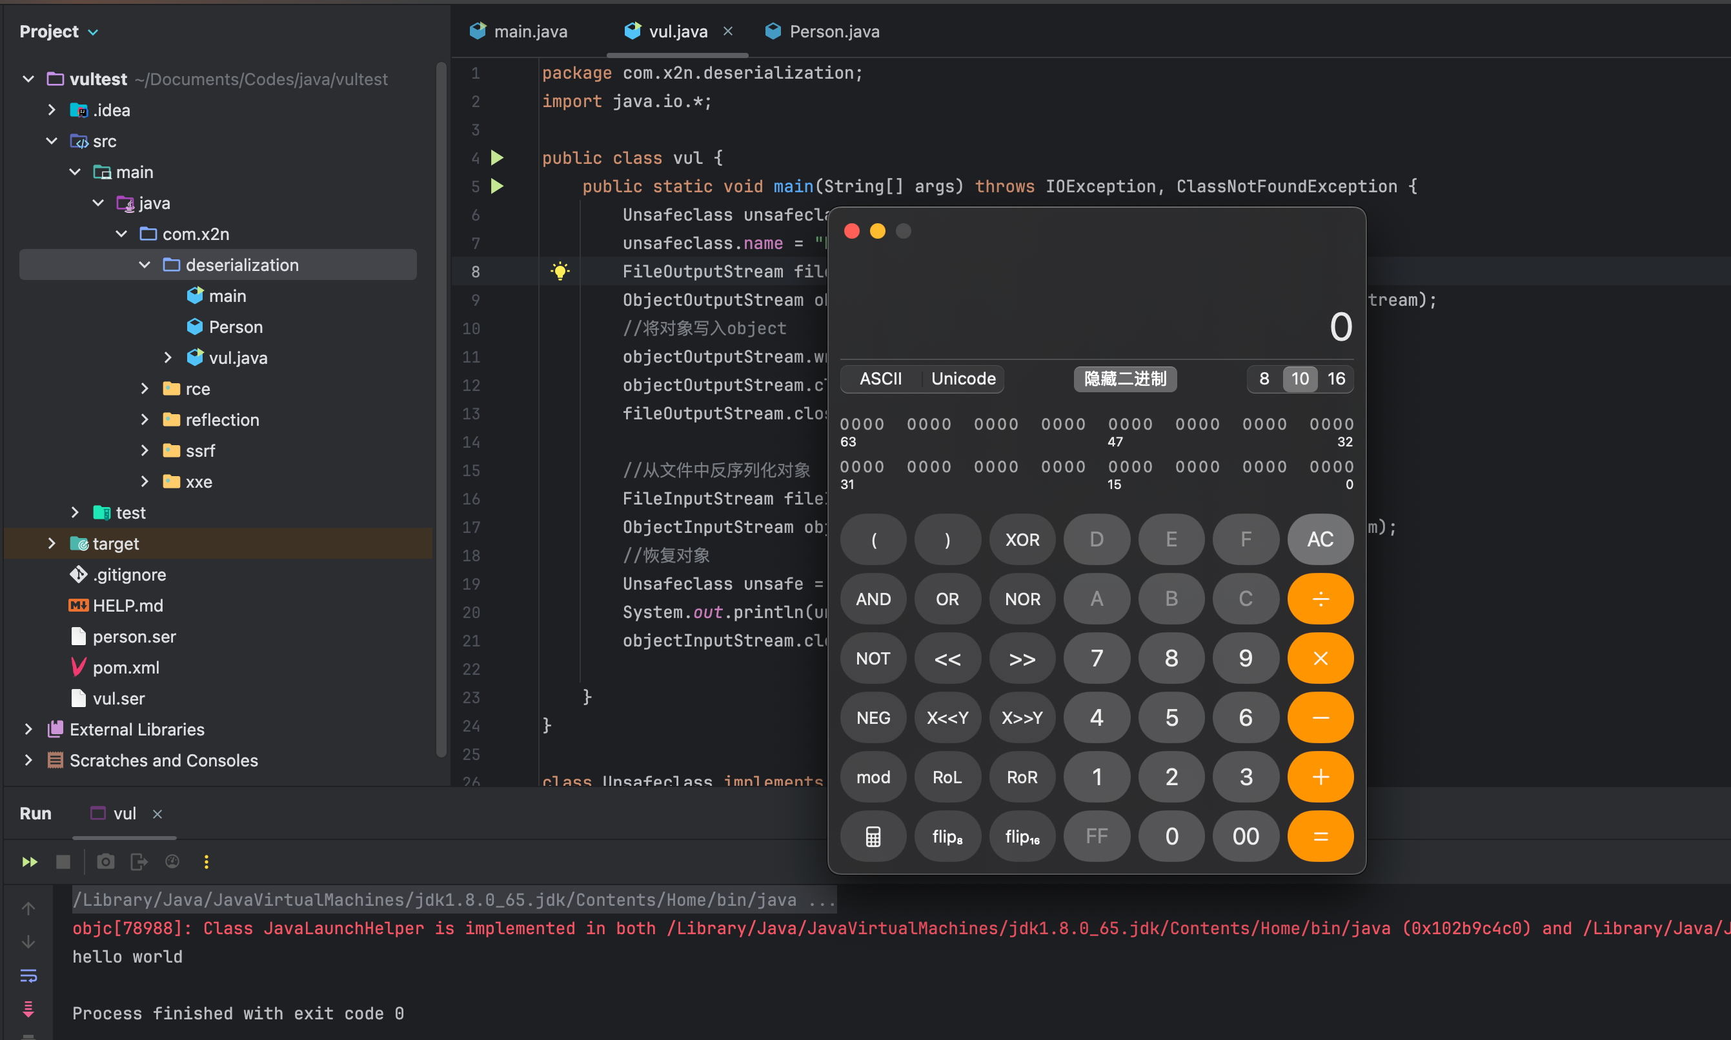Select ASCII mode in calculator

click(880, 379)
